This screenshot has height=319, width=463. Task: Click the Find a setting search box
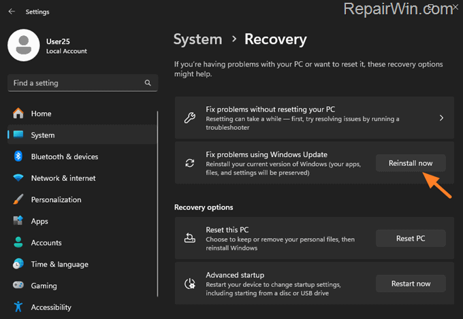pos(82,83)
